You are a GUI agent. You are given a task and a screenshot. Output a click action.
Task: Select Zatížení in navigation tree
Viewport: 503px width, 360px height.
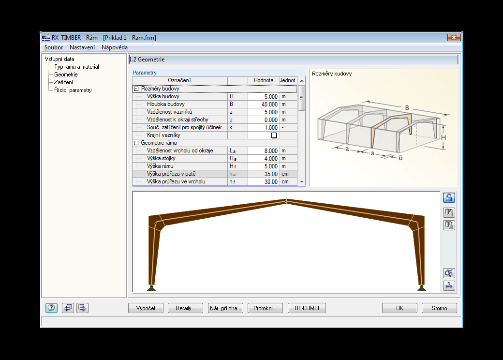click(x=63, y=82)
